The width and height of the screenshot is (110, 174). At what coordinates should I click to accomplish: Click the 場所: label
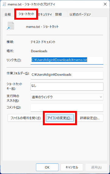pyautogui.click(x=10, y=51)
